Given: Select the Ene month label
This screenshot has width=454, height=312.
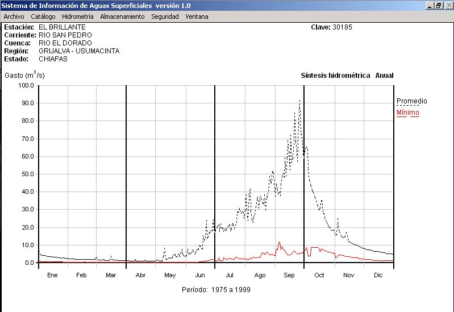Looking at the screenshot, I should 52,275.
